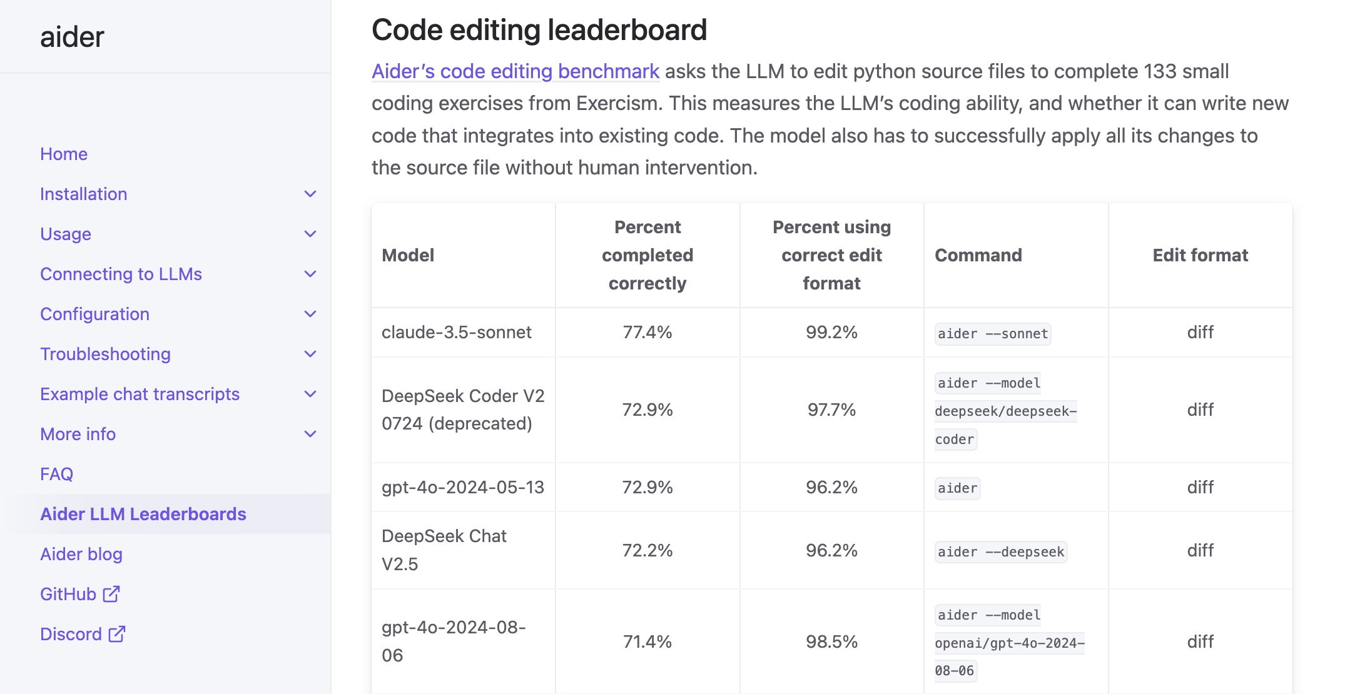This screenshot has width=1350, height=694.
Task: Click the Edit format column header
Action: 1200,255
